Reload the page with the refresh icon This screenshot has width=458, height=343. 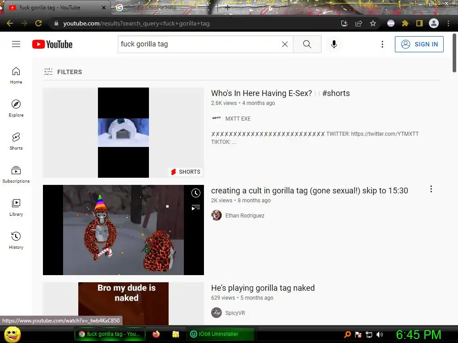point(38,23)
